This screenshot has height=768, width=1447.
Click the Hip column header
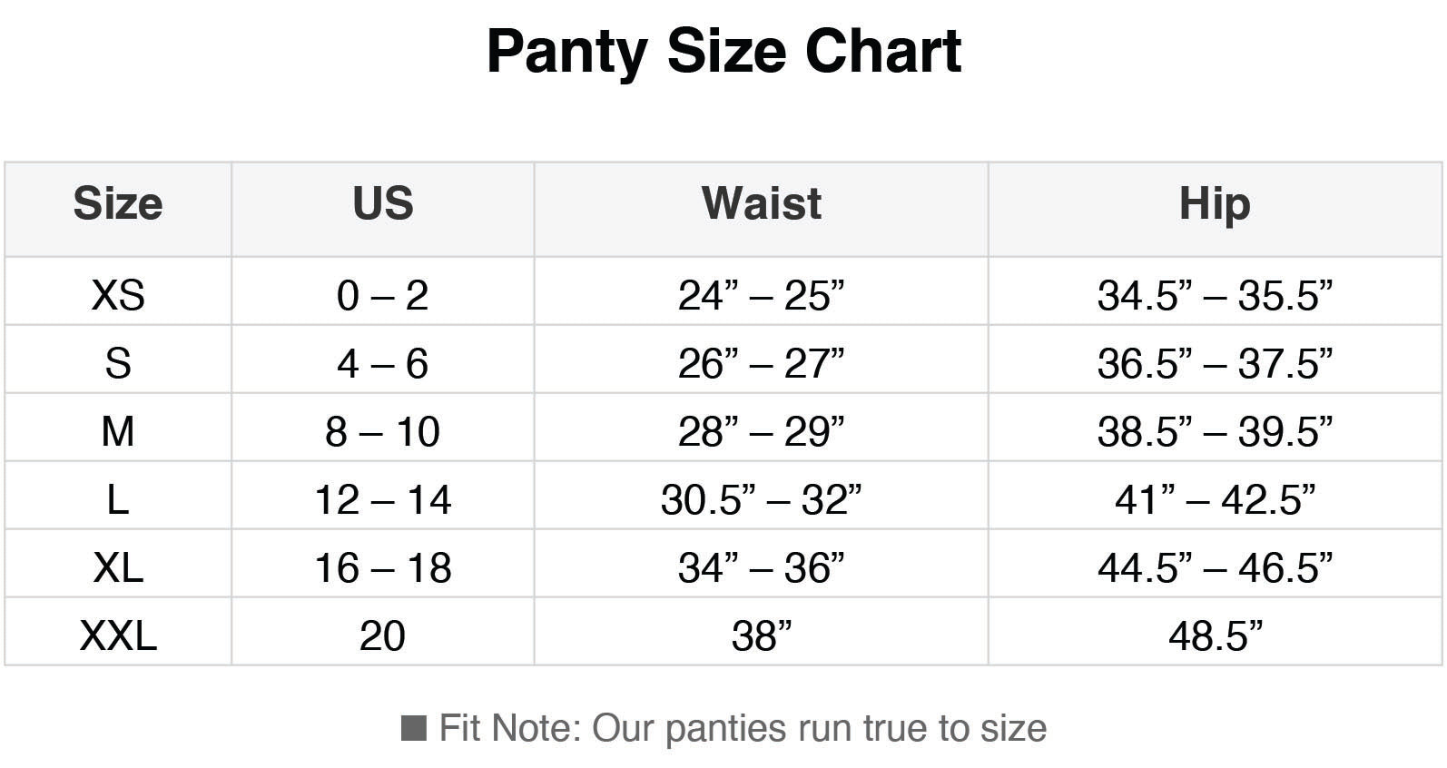(1214, 203)
